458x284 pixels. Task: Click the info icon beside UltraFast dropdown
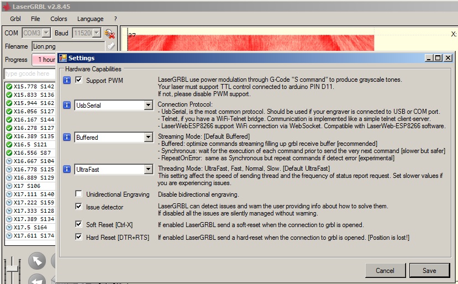67,169
